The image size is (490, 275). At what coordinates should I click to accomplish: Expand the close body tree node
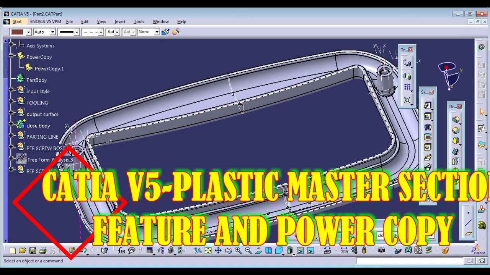[11, 124]
